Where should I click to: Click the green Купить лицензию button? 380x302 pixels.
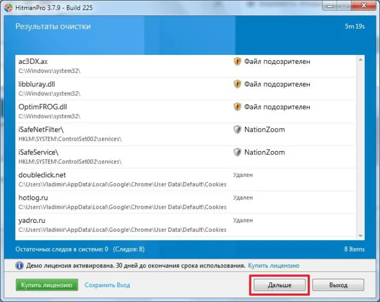tap(47, 285)
